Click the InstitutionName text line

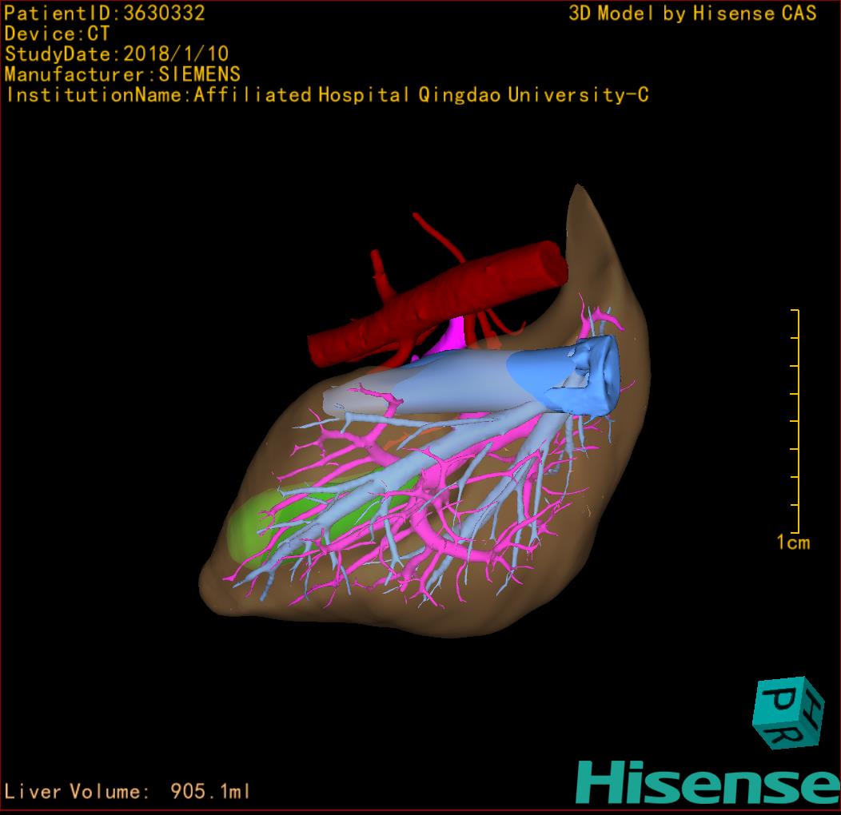tap(327, 95)
